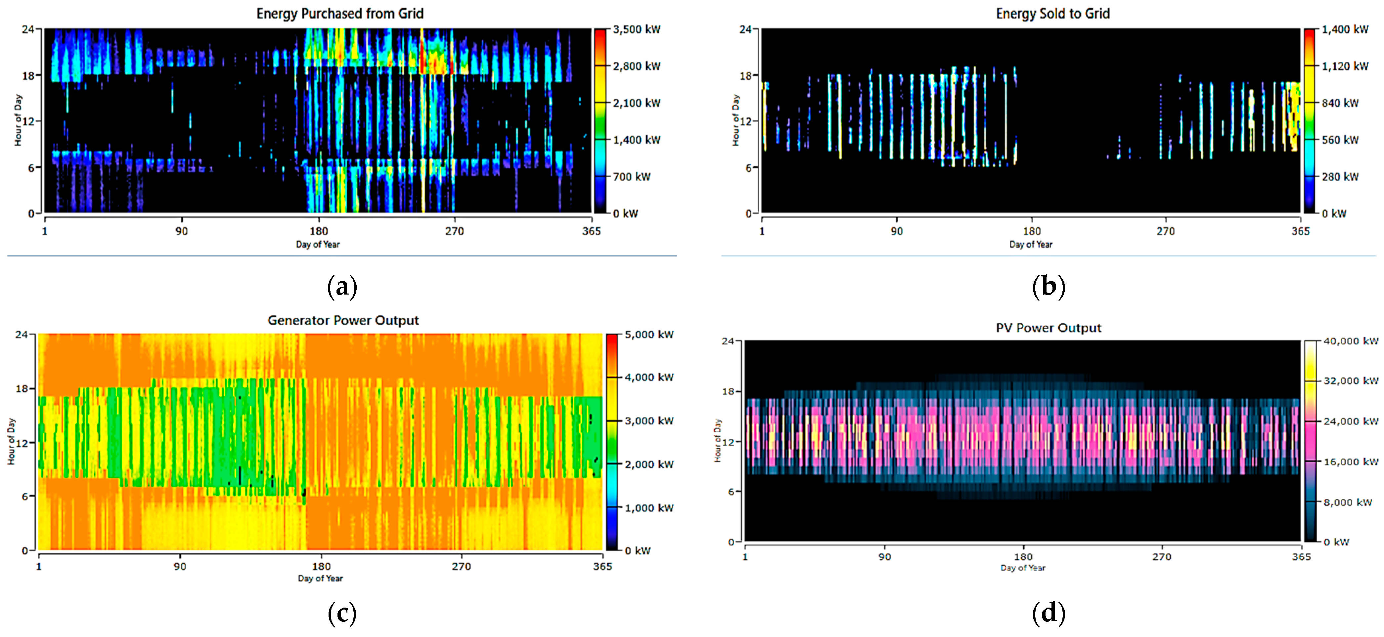Click the 2,100 kW purchased-grid scale label
Viewport: 1384px width, 637px height.
pos(636,103)
